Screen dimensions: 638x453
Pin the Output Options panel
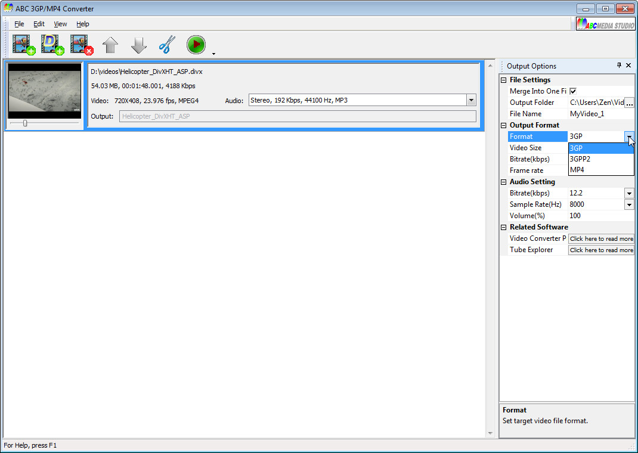[x=620, y=65]
